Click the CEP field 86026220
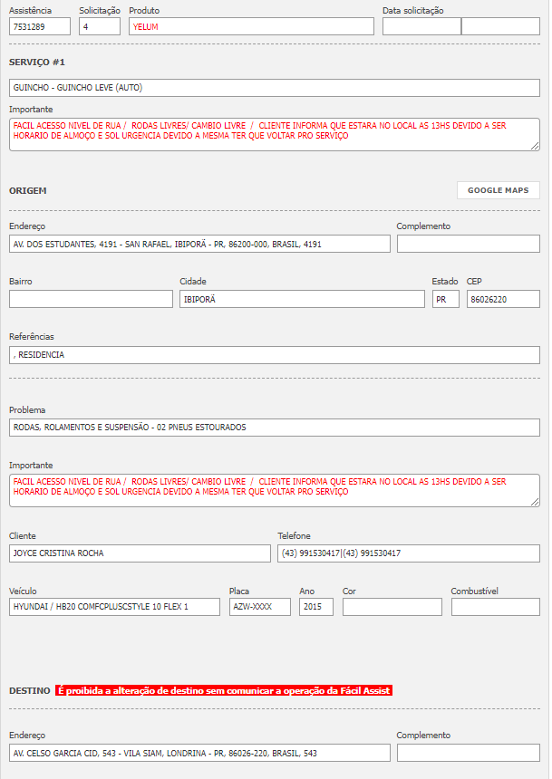The width and height of the screenshot is (552, 779). [x=503, y=299]
